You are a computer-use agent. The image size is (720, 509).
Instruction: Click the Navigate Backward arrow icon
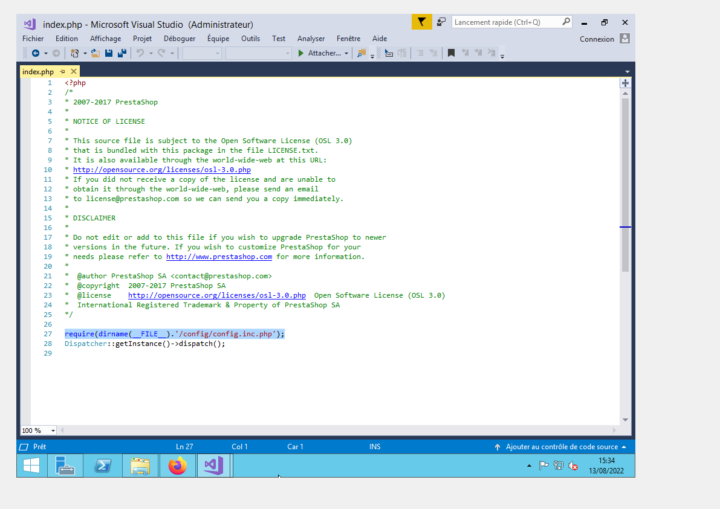point(35,53)
